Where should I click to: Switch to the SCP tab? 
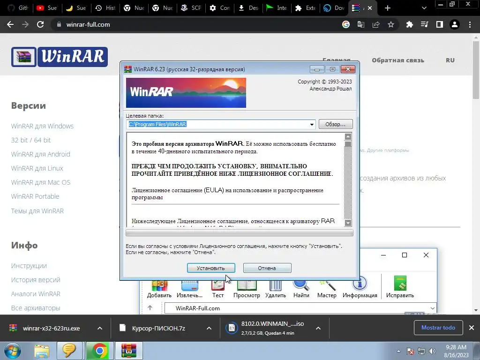tap(191, 8)
